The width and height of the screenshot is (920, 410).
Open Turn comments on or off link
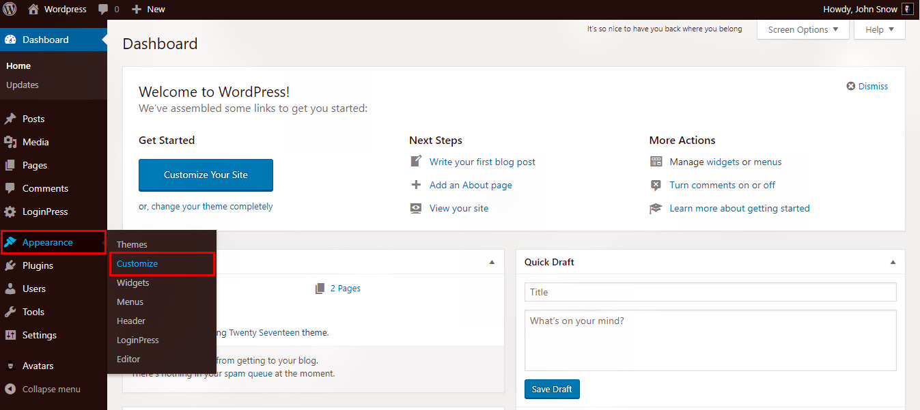tap(723, 185)
